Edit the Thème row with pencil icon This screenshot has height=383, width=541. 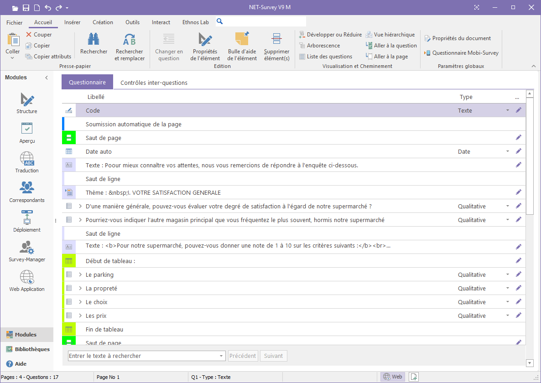[x=519, y=192]
